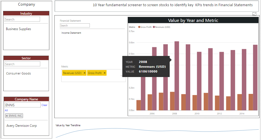
Task: Click the Value by Year Trendline chart
Action: click(x=157, y=132)
